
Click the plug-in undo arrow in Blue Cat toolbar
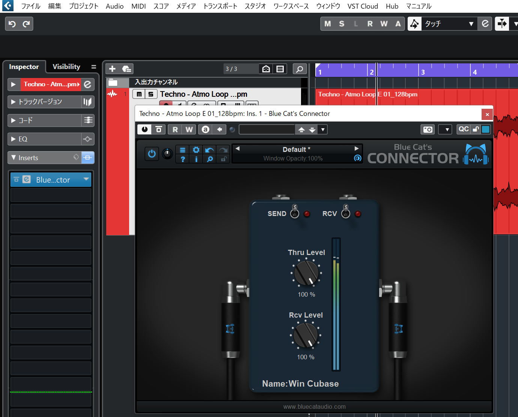coord(209,150)
